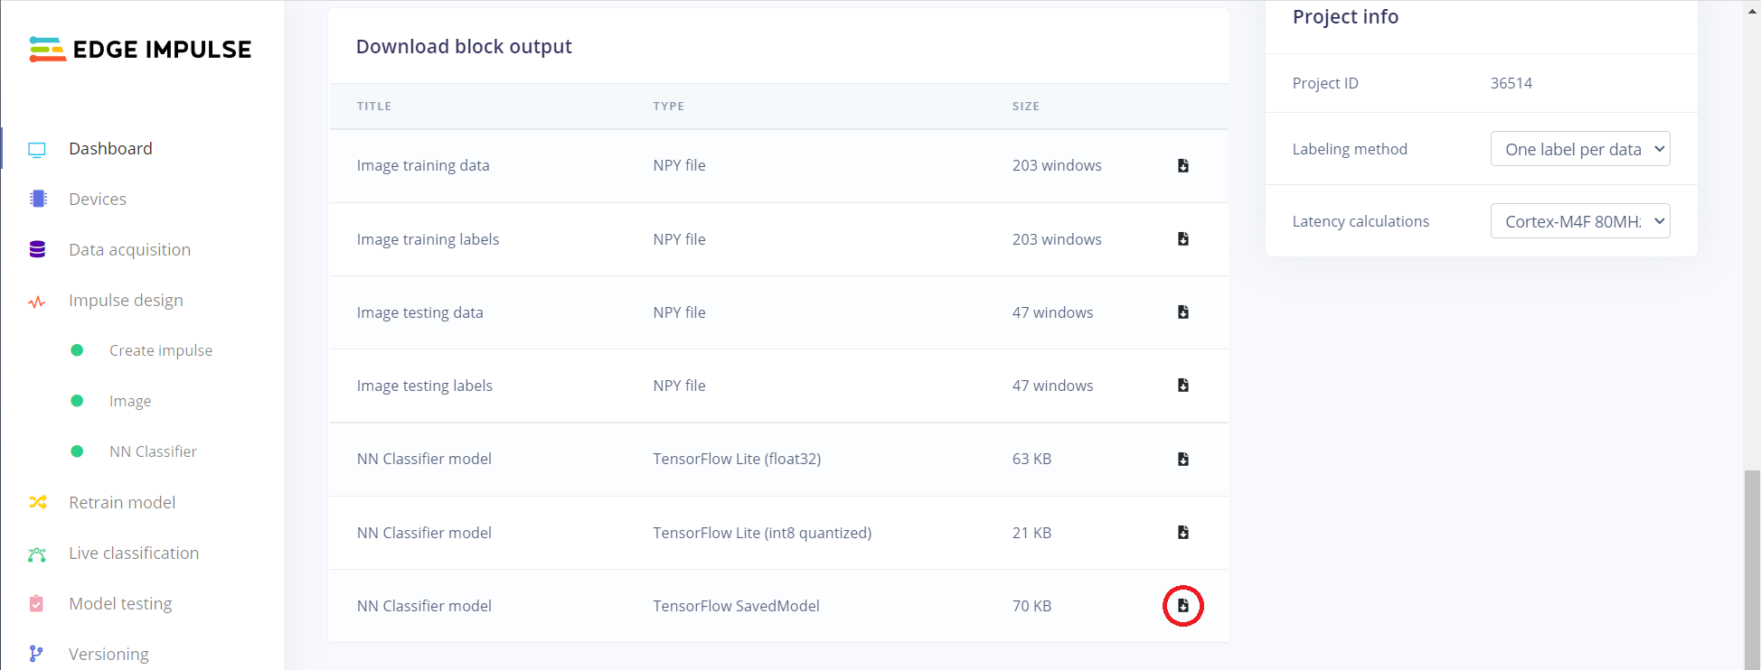1761x670 pixels.
Task: Click the vertical page scrollbar
Action: (1752, 570)
